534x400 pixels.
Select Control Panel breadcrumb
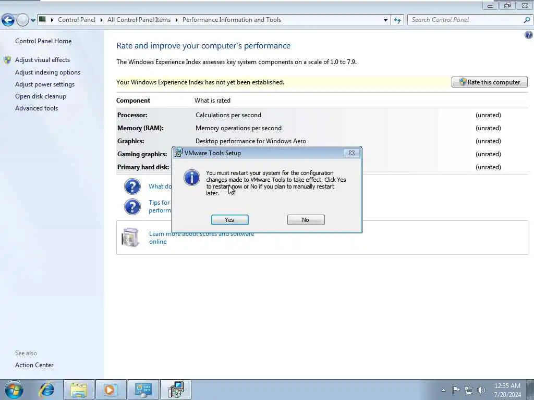point(77,20)
